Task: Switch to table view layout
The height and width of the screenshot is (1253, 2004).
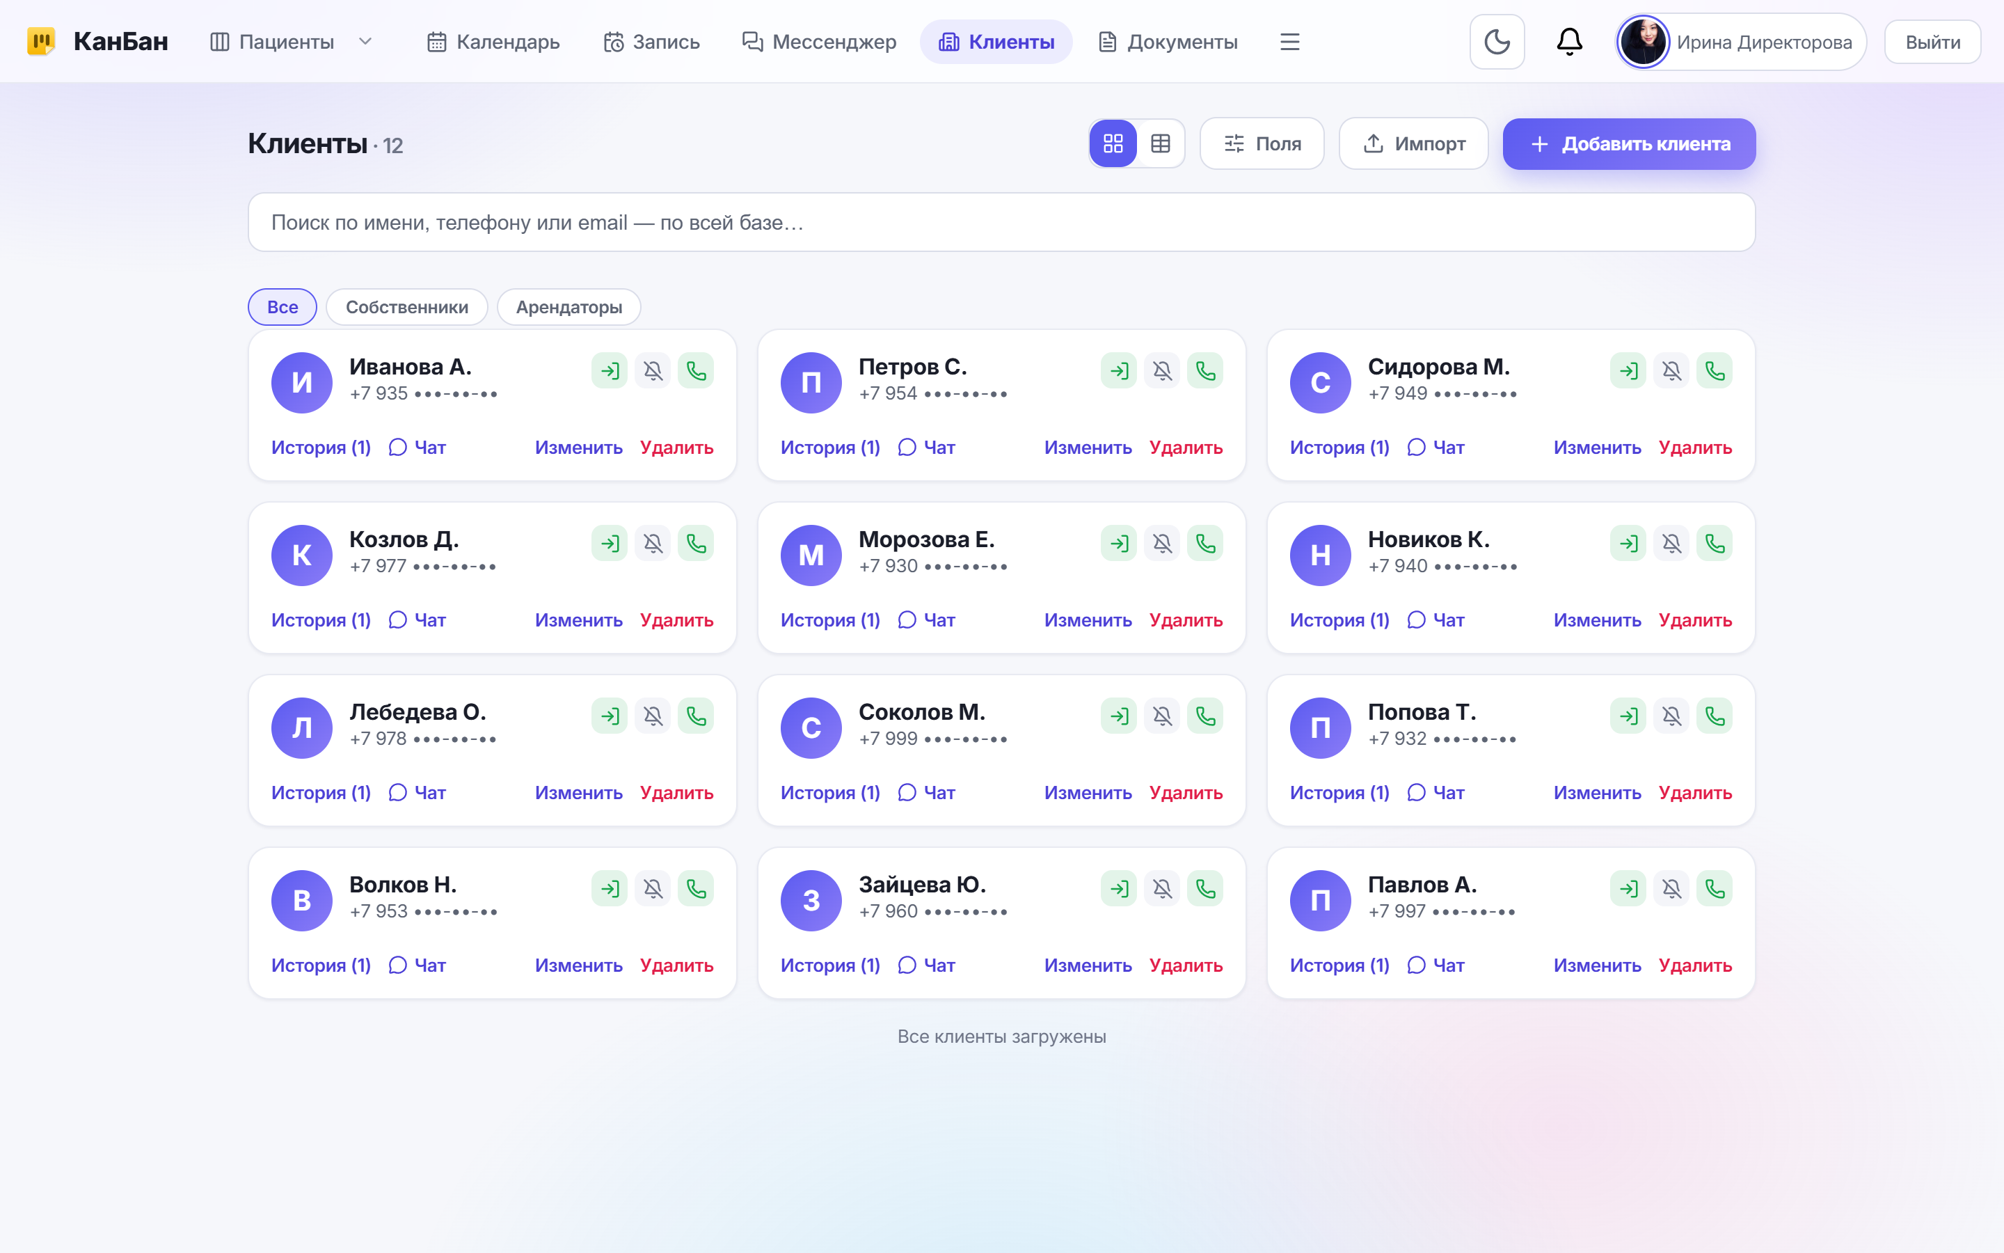Action: (x=1160, y=143)
